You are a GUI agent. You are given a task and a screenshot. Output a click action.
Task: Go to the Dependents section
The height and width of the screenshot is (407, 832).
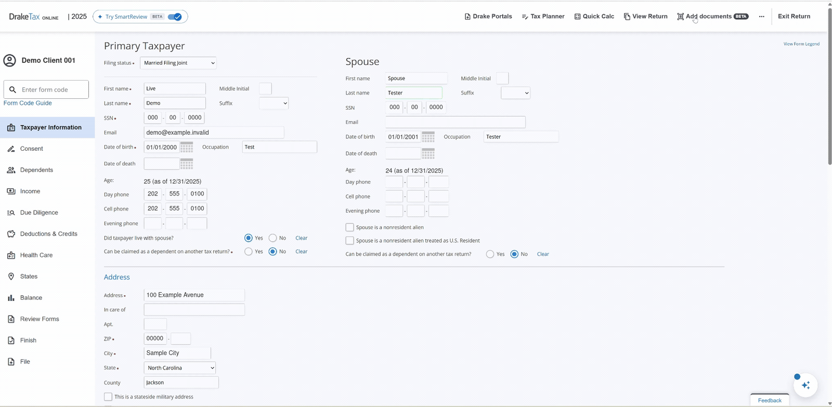point(47,170)
